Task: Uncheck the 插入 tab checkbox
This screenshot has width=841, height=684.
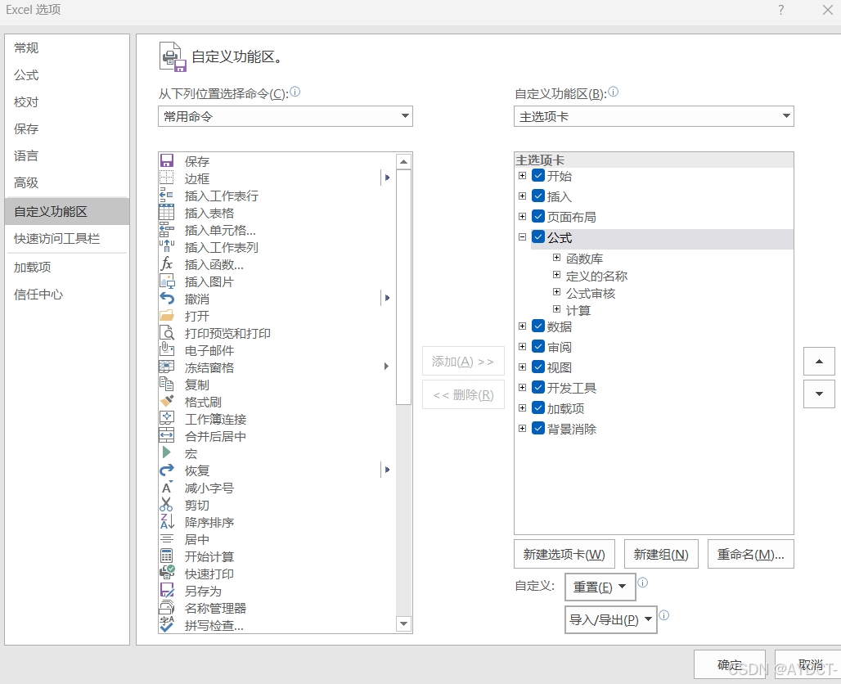Action: tap(538, 196)
